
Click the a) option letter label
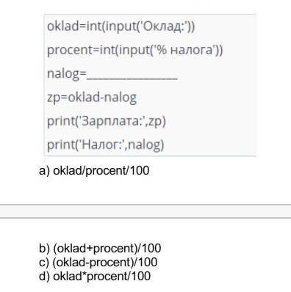click(44, 171)
